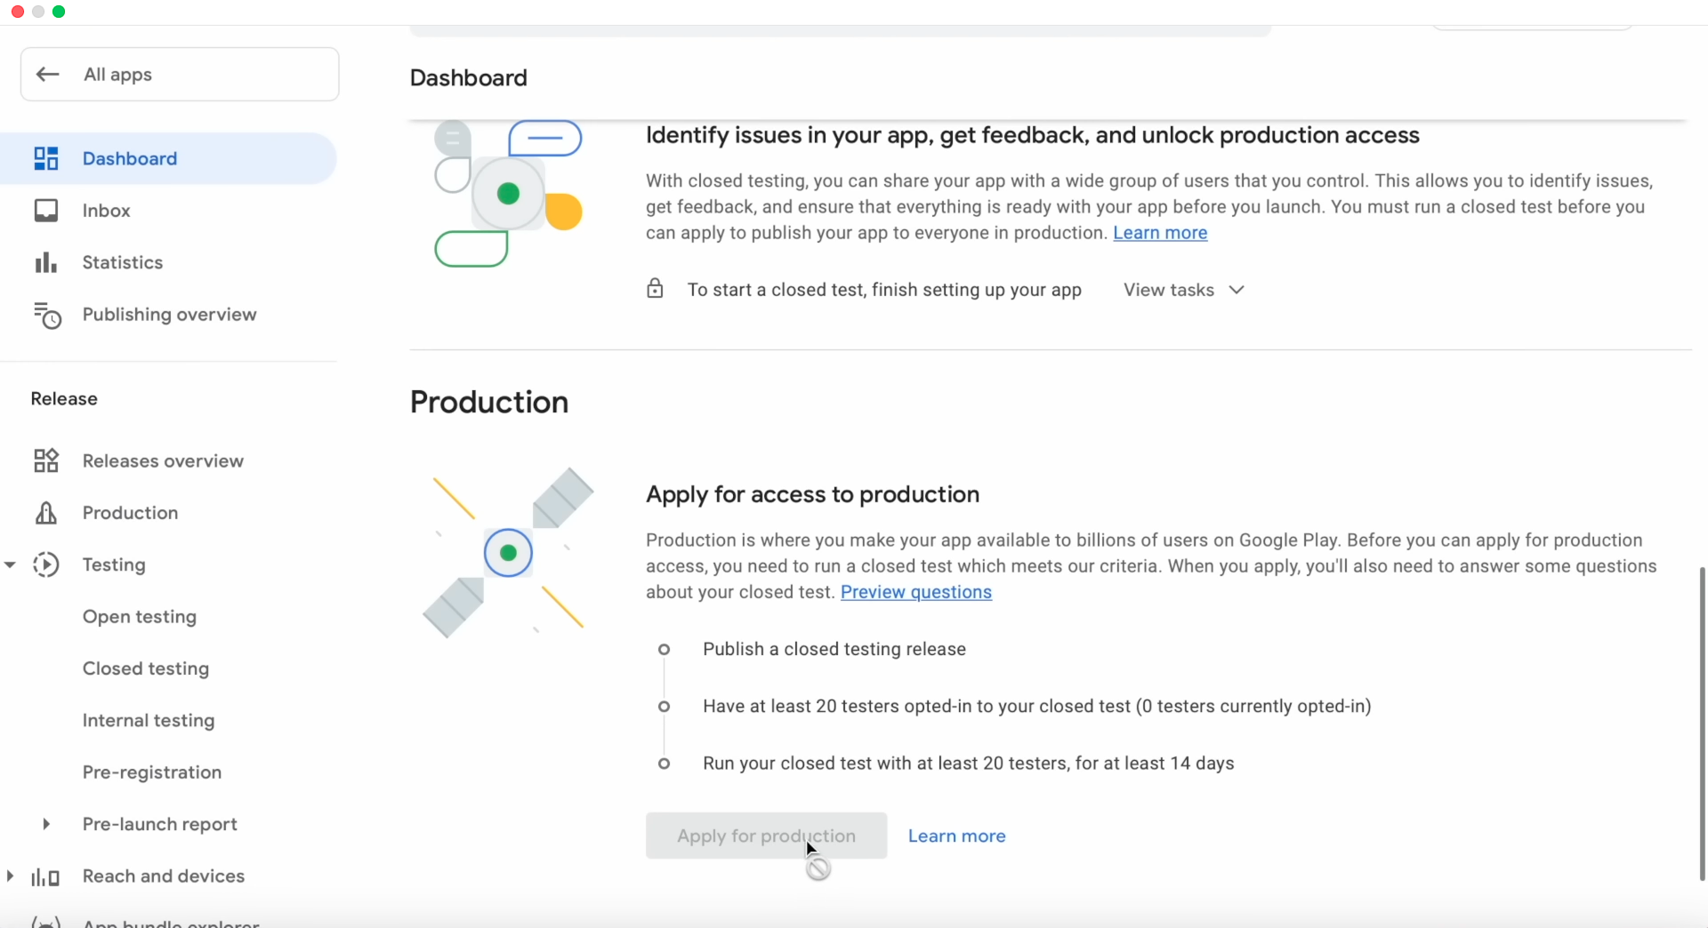Select the Reach and devices icon

coord(46,876)
